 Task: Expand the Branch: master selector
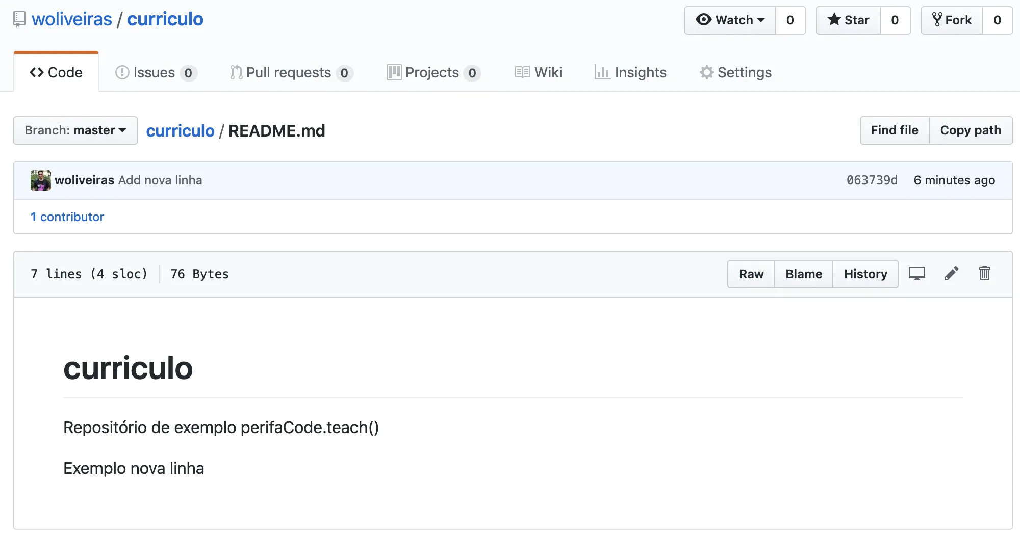coord(75,130)
